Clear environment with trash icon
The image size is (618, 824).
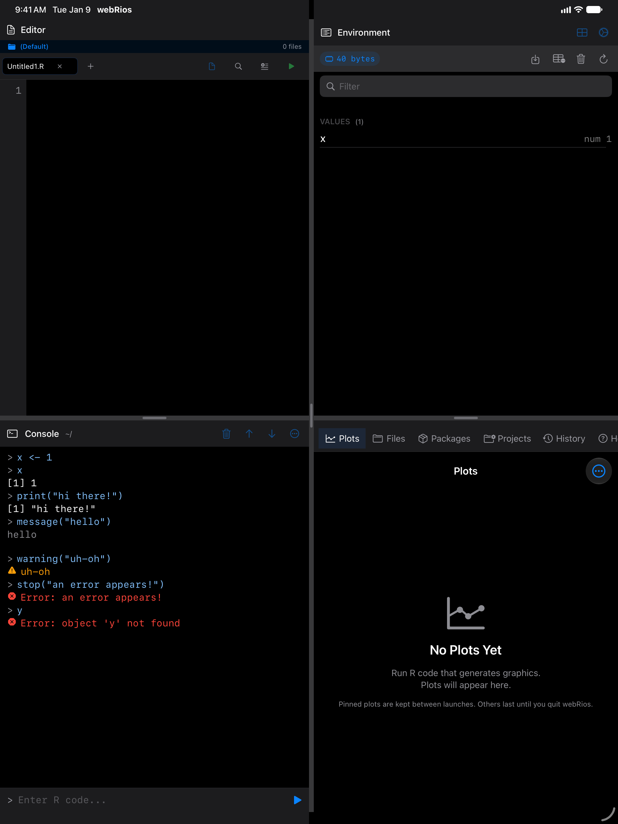click(x=581, y=59)
